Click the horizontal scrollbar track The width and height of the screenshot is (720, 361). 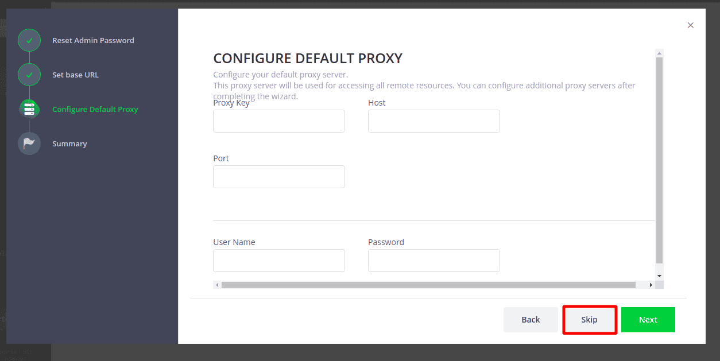pyautogui.click(x=434, y=285)
